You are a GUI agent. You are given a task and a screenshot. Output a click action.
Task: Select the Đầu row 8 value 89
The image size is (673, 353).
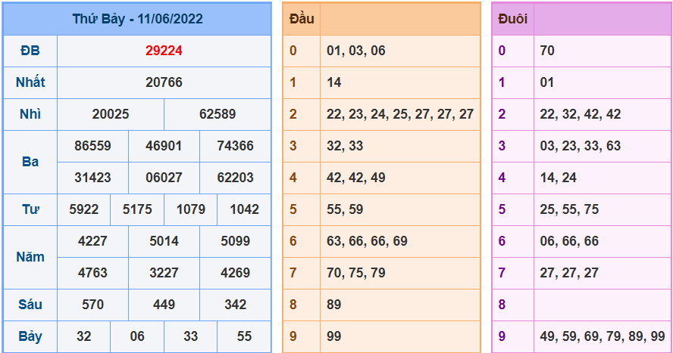tap(334, 304)
